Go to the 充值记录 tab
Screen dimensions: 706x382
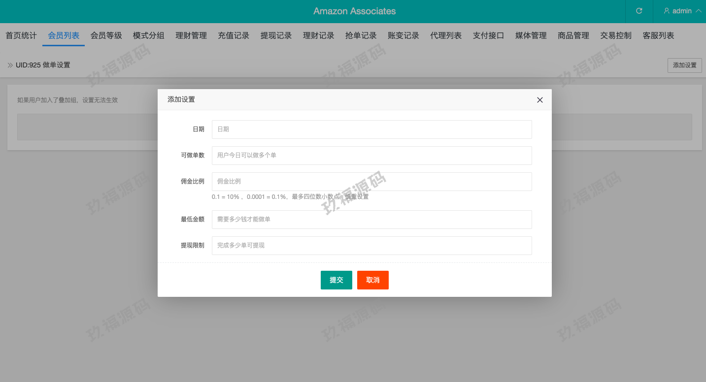click(x=234, y=35)
